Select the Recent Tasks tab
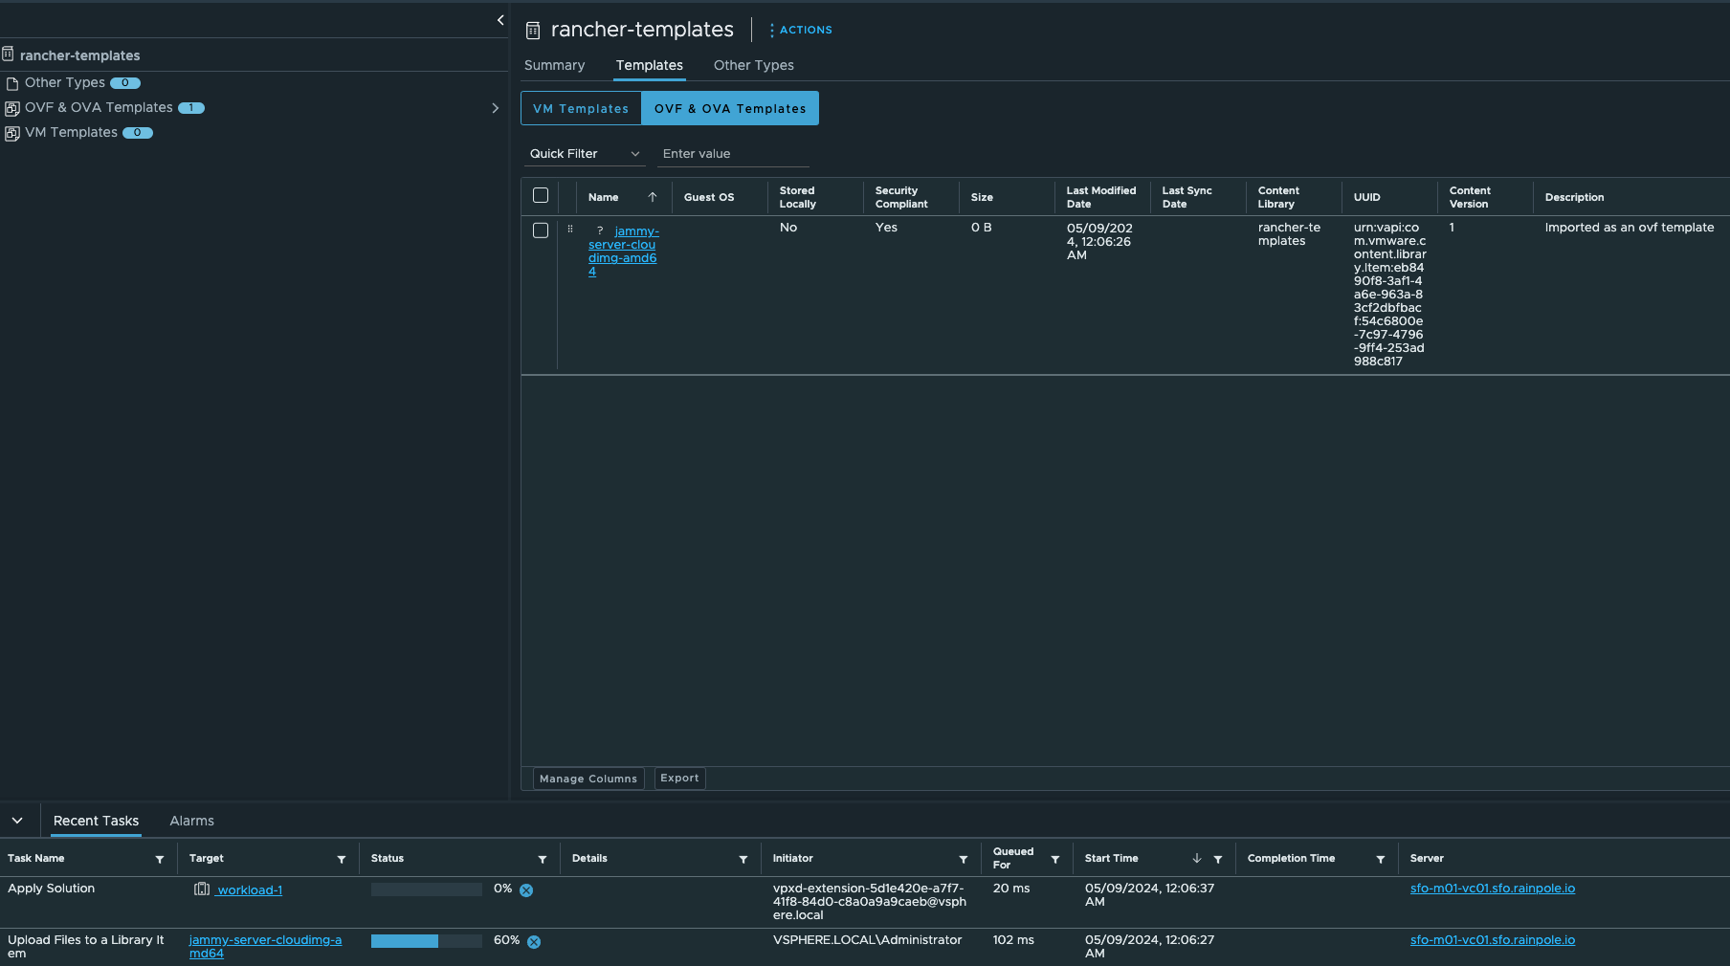Screen dimensions: 1730x966 click(96, 821)
